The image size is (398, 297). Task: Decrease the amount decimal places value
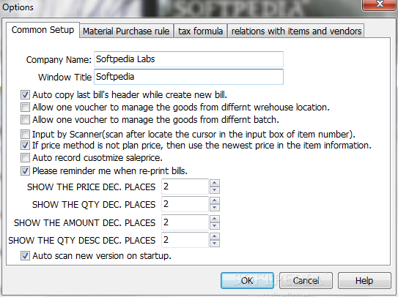(x=215, y=226)
